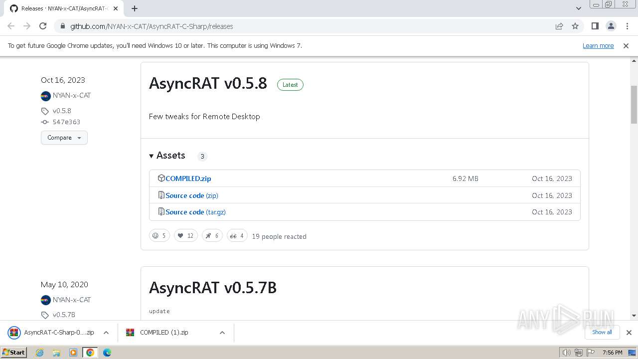
Task: Click the eyes reaction with 4
Action: 237,236
